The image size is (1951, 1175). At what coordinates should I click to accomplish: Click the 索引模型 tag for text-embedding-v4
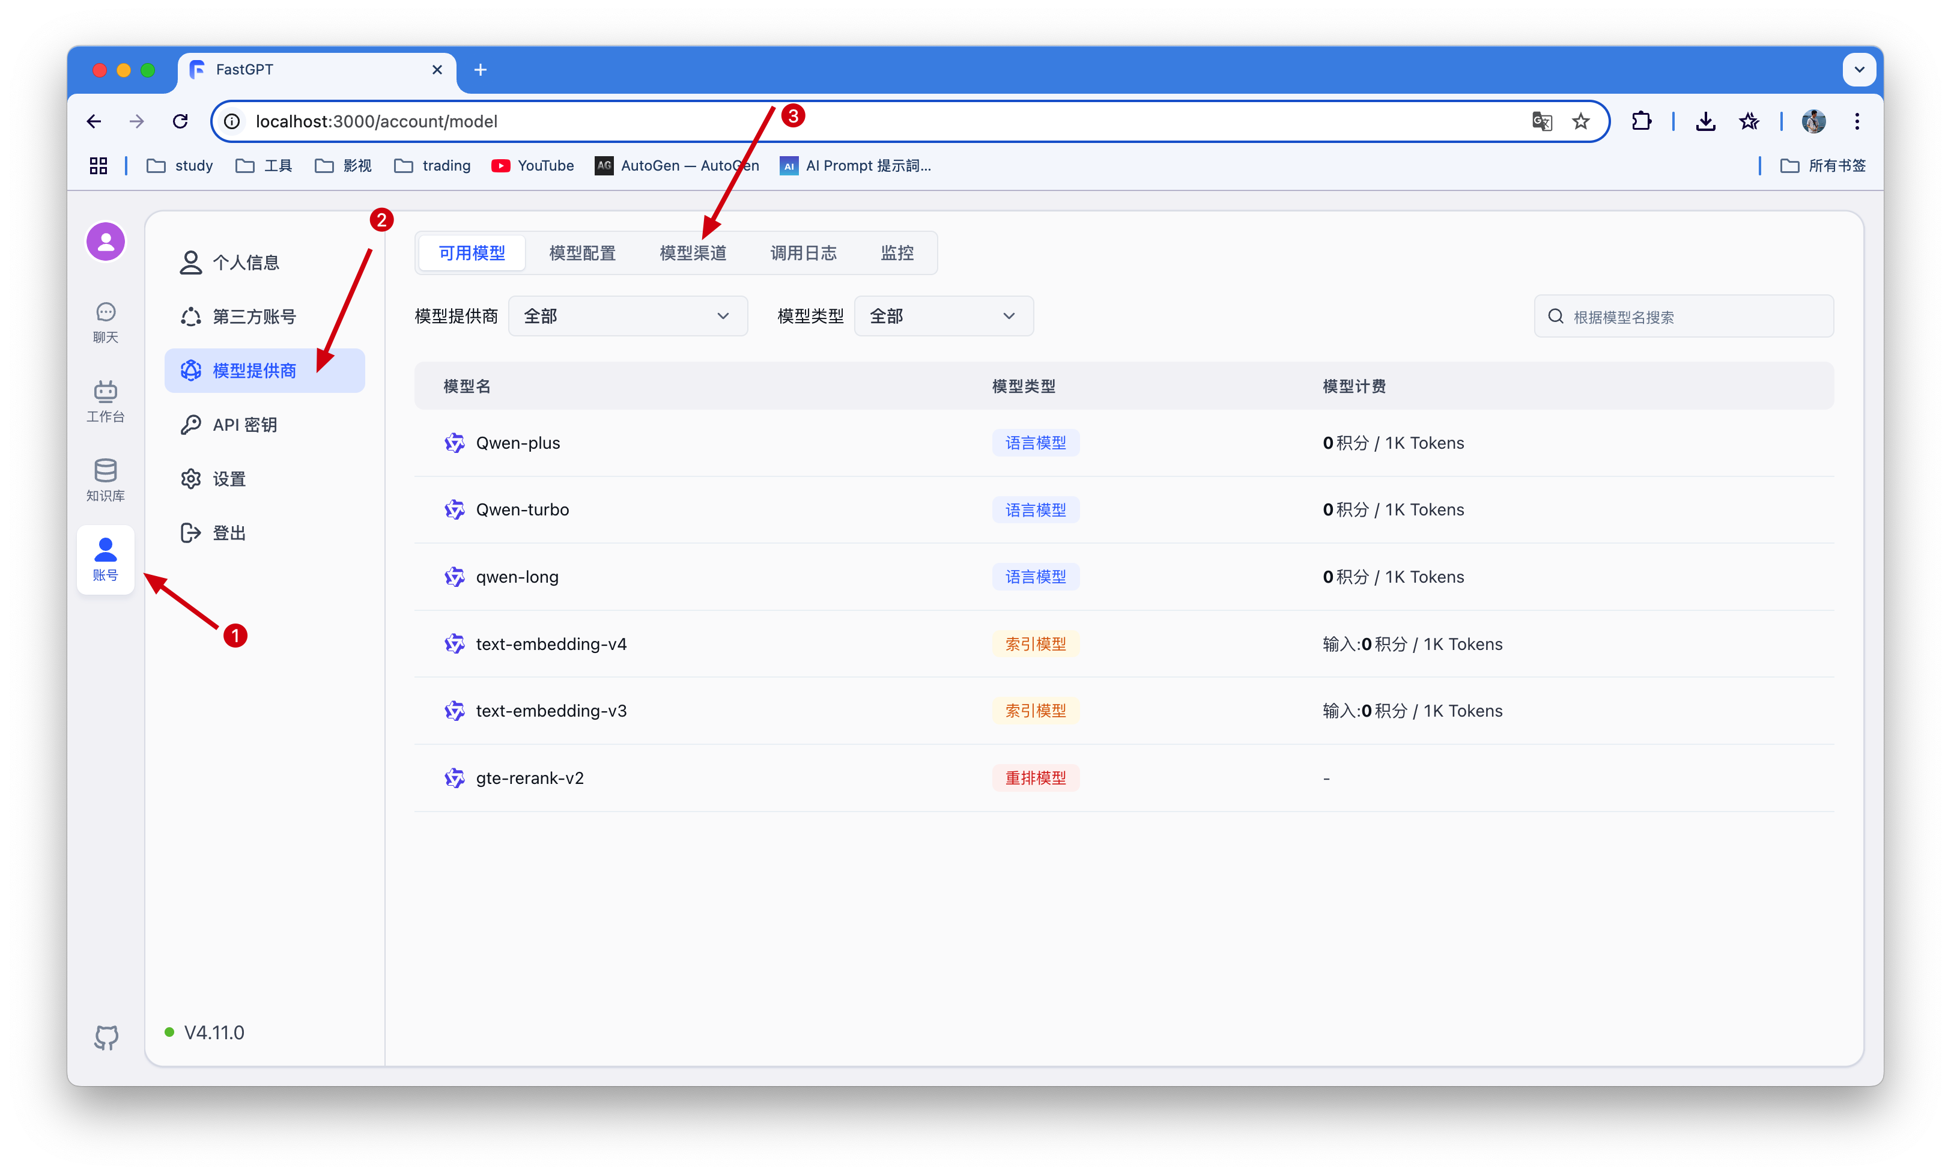[1035, 644]
